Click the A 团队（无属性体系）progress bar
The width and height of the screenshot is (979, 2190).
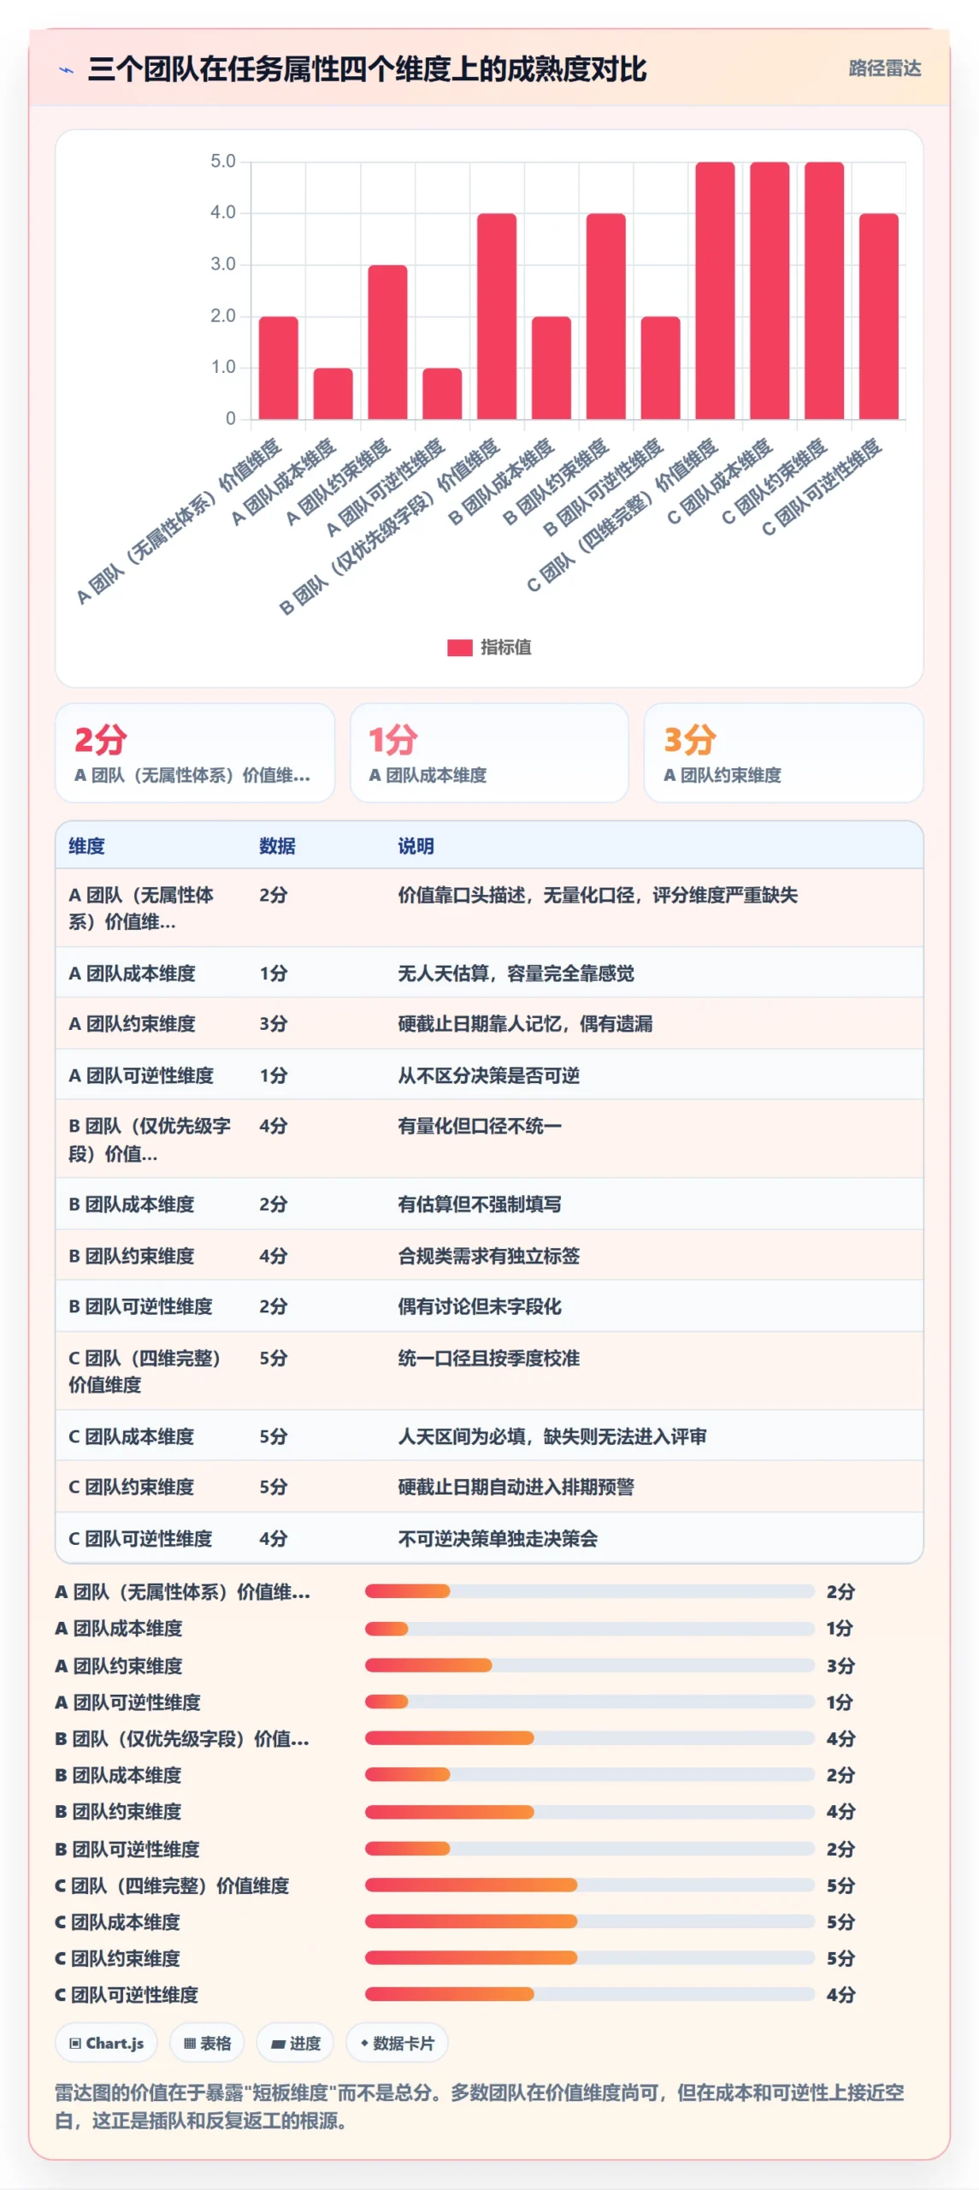click(589, 1591)
